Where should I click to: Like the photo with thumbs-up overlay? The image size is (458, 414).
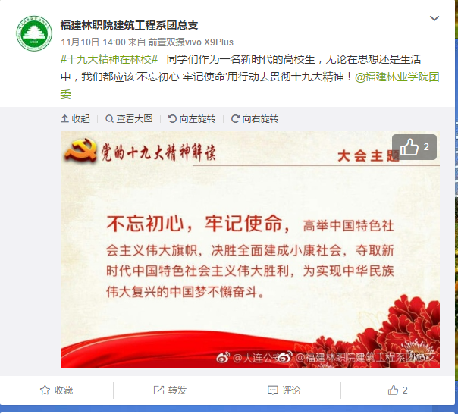click(x=414, y=147)
